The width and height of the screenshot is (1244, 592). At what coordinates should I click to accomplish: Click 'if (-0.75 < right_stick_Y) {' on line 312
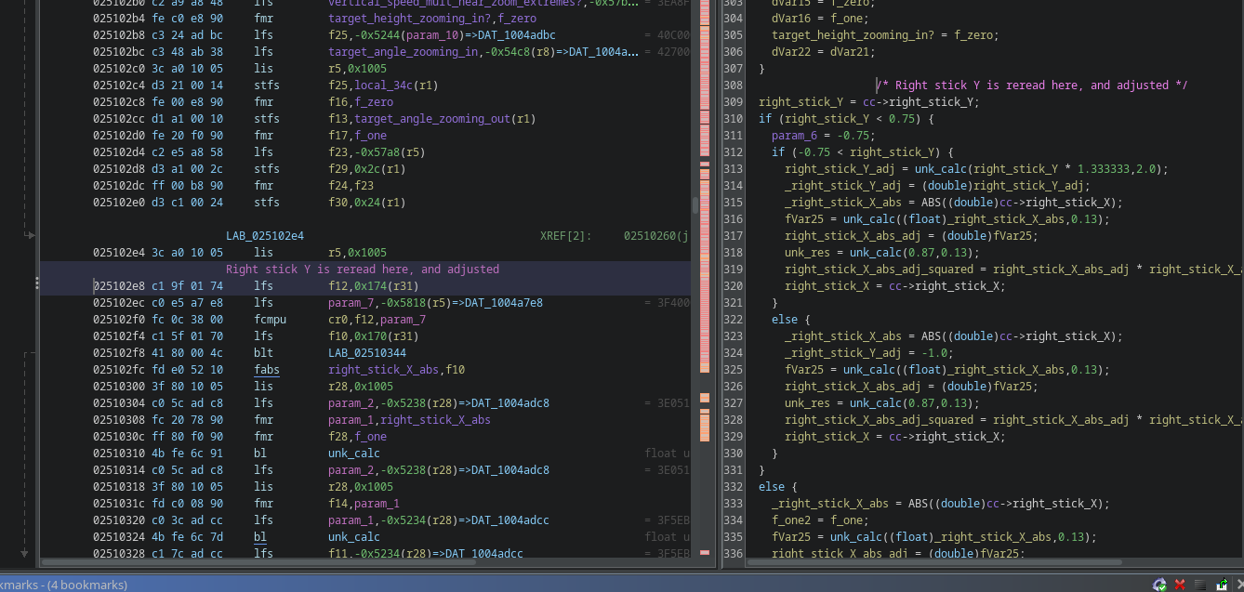click(863, 152)
